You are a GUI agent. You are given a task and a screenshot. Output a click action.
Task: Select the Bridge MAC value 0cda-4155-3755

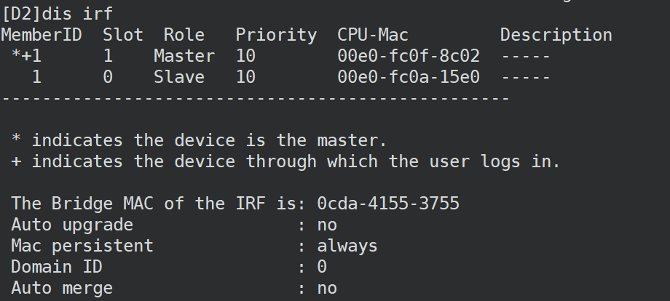point(387,204)
